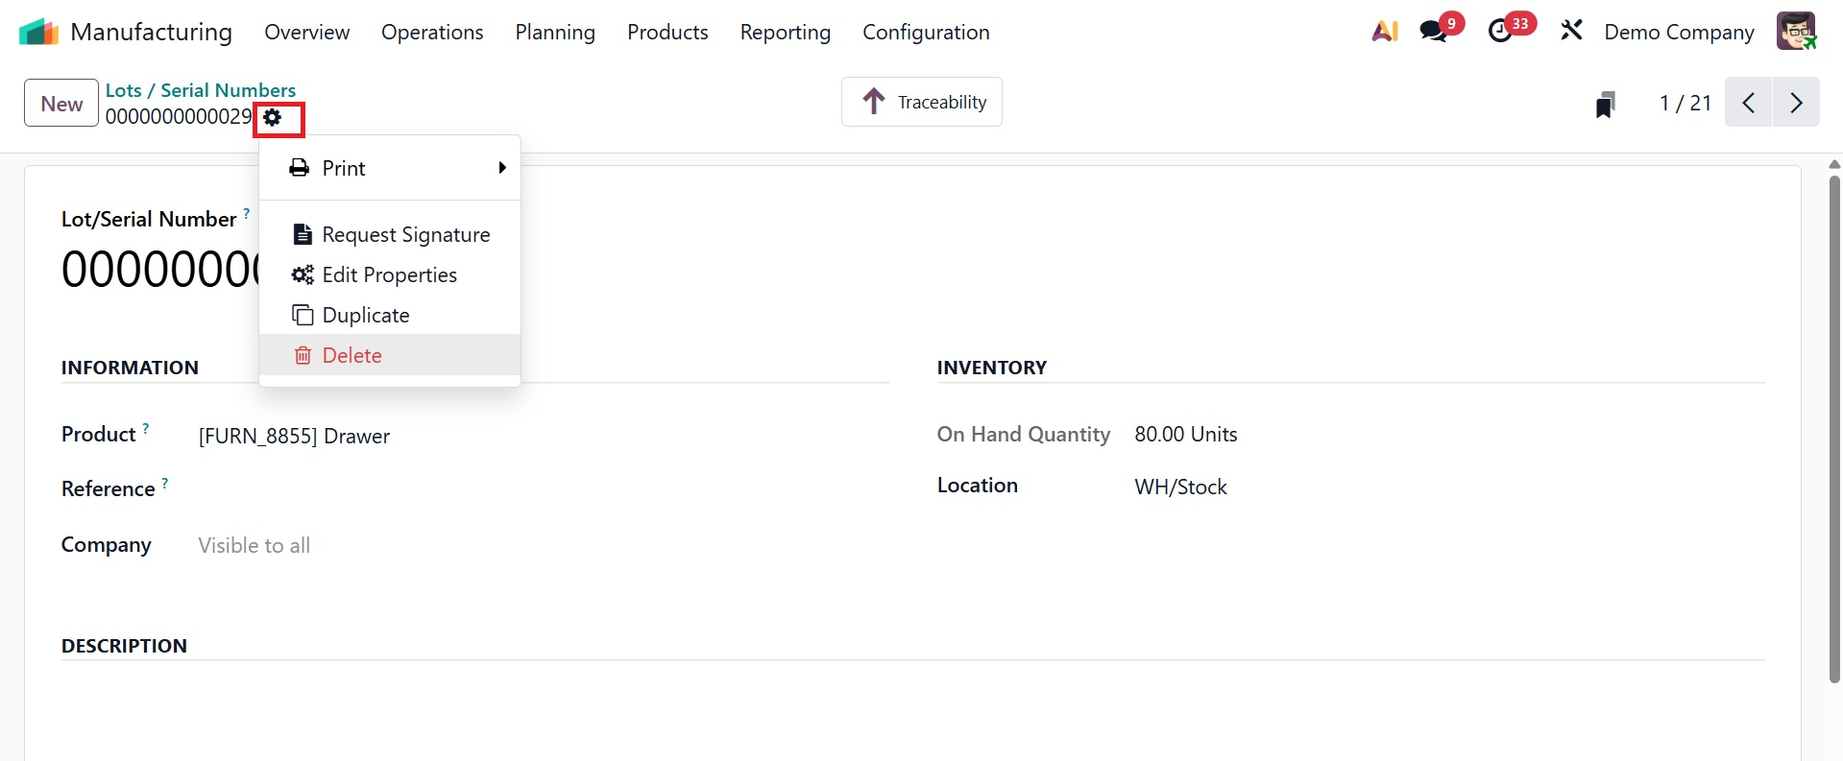The height and width of the screenshot is (761, 1843).
Task: Open the Reporting menu
Action: pos(785,32)
